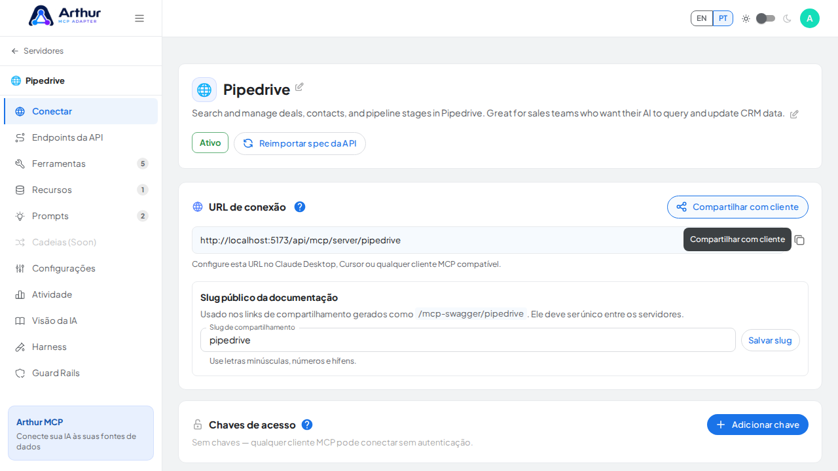Click Compartilhar com cliente button
This screenshot has width=838, height=471.
point(738,207)
